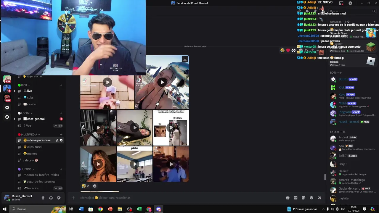Open Discord help question mark icon
Screen dimensions: 379x213
350,3
